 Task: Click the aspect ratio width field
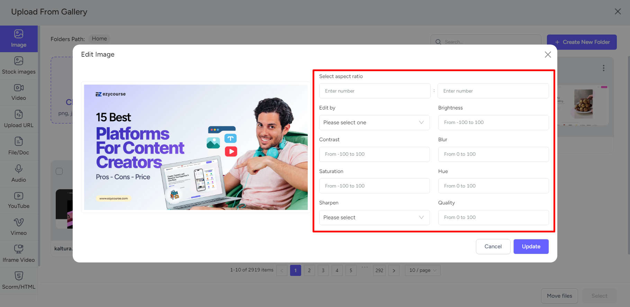(375, 91)
